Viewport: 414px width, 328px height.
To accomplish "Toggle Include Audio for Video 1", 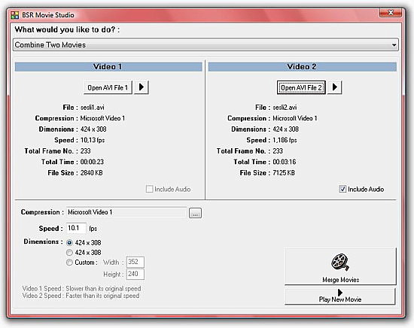I will coord(149,189).
